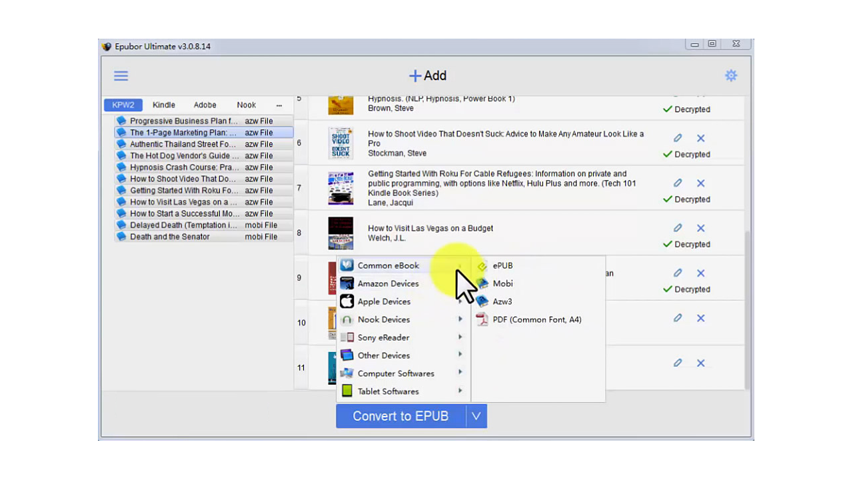Screen dimensions: 853x480
Task: Click remove X on row 10
Action: [x=701, y=318]
